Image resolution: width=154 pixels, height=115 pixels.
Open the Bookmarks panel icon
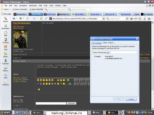(x=5, y=27)
